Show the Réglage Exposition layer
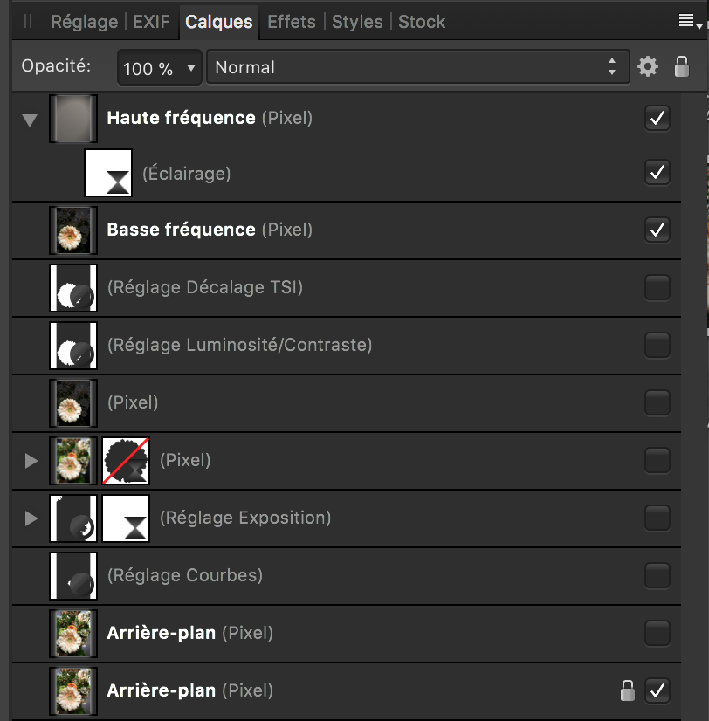This screenshot has height=721, width=709. (x=657, y=518)
